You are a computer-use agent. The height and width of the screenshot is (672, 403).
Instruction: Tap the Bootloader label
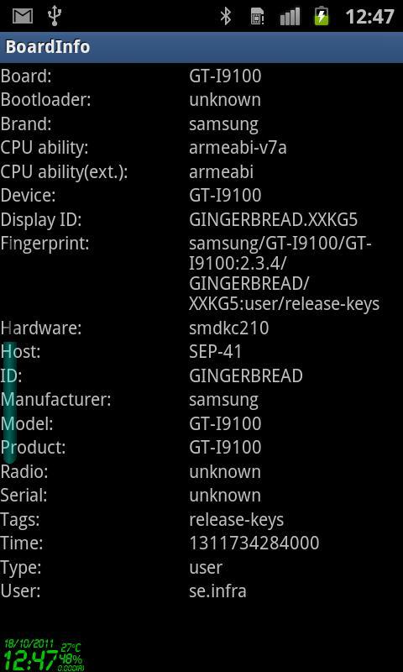pyautogui.click(x=46, y=100)
